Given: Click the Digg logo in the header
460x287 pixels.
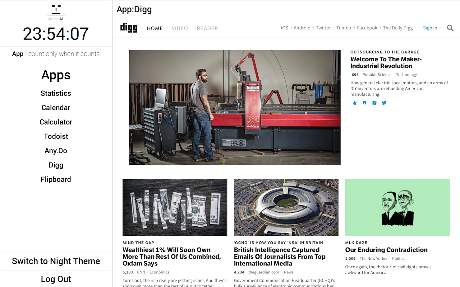Looking at the screenshot, I should click(x=129, y=28).
